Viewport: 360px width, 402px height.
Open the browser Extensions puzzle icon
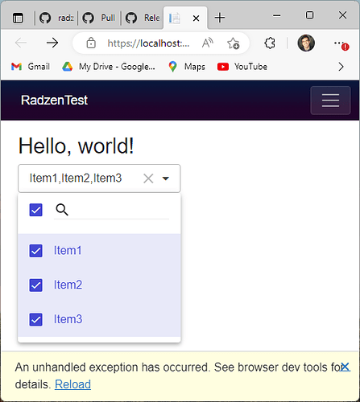270,43
